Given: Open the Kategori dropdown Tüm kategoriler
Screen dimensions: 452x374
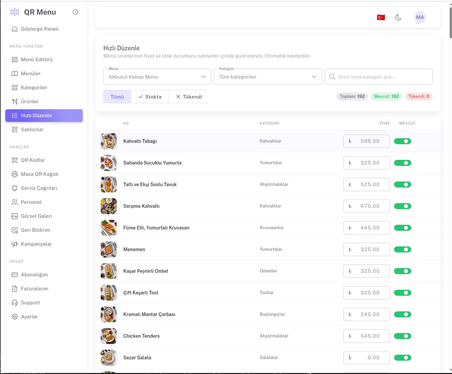Looking at the screenshot, I should [268, 77].
